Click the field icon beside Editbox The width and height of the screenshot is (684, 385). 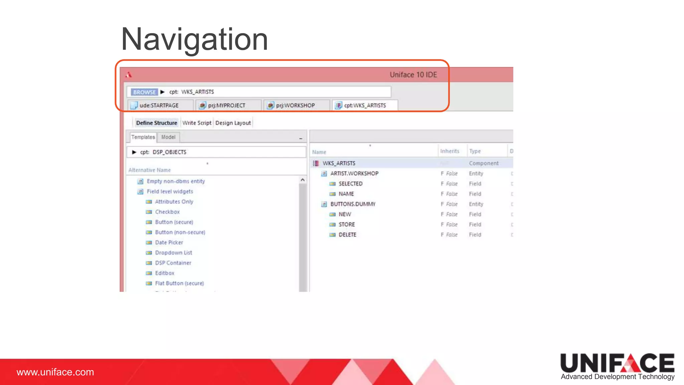(149, 273)
